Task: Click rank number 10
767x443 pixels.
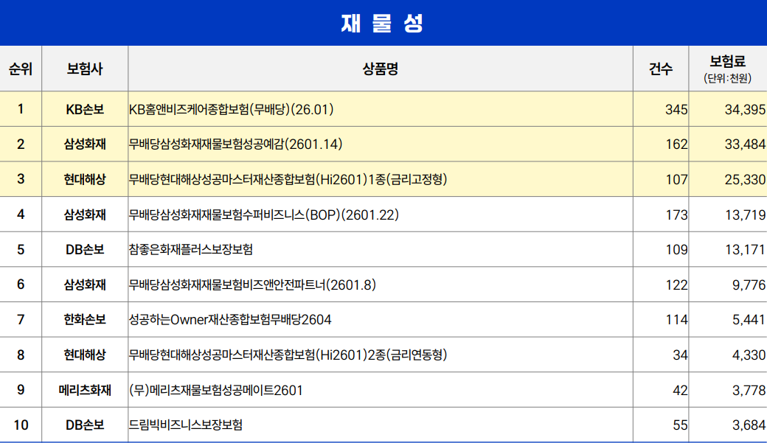Action: (21, 425)
